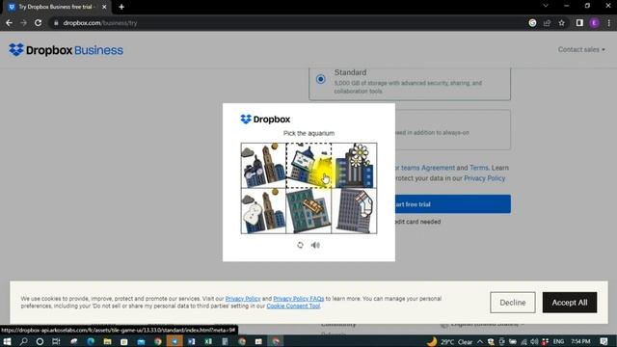Open the Privacy Policy FAQs link
This screenshot has width=617, height=347.
pyautogui.click(x=298, y=299)
